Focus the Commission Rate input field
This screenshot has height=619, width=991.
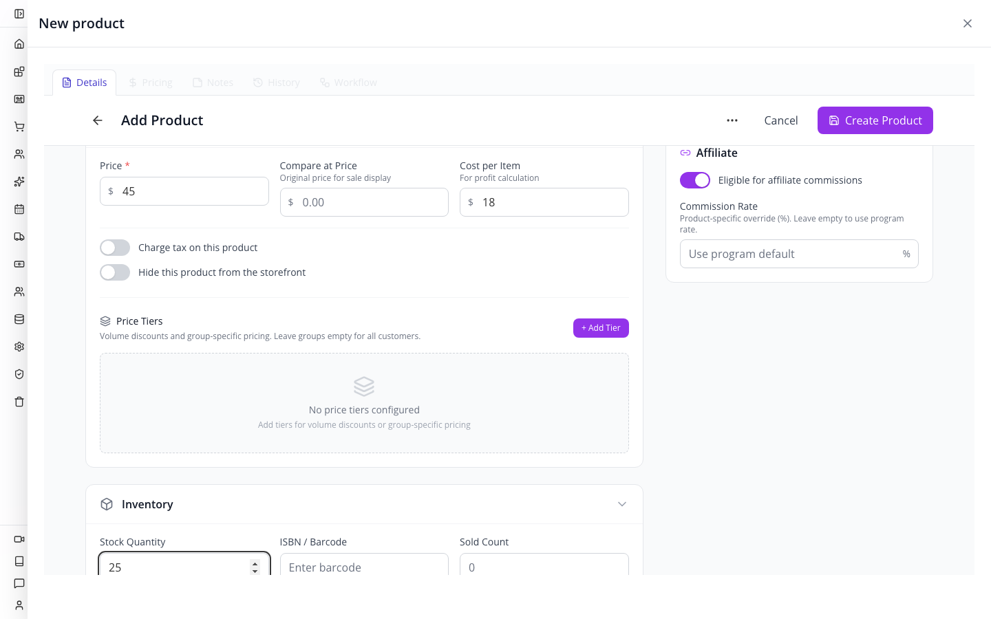point(799,254)
